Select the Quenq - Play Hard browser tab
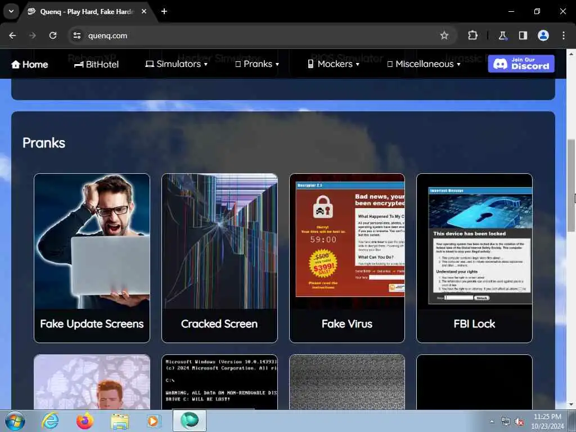The height and width of the screenshot is (432, 576). tap(87, 12)
